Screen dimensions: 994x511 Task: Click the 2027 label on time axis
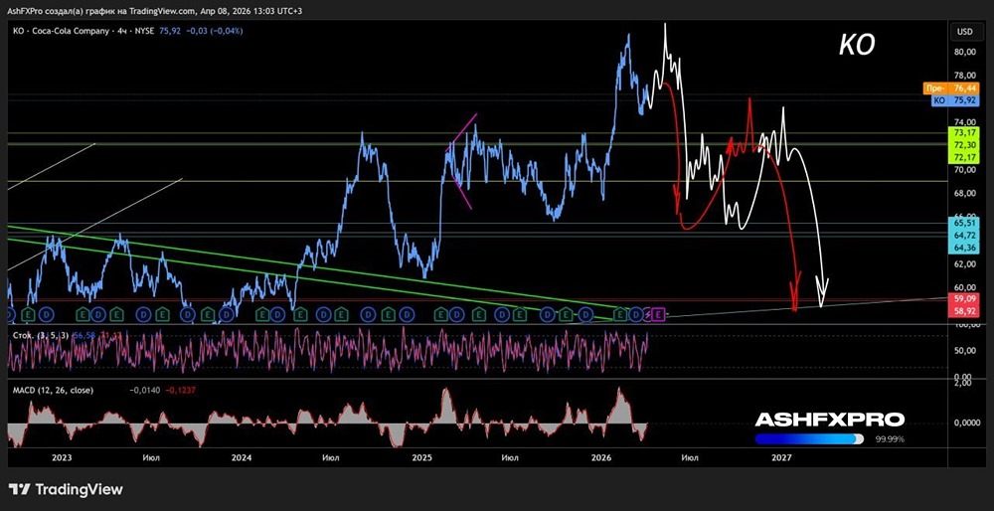pos(780,457)
